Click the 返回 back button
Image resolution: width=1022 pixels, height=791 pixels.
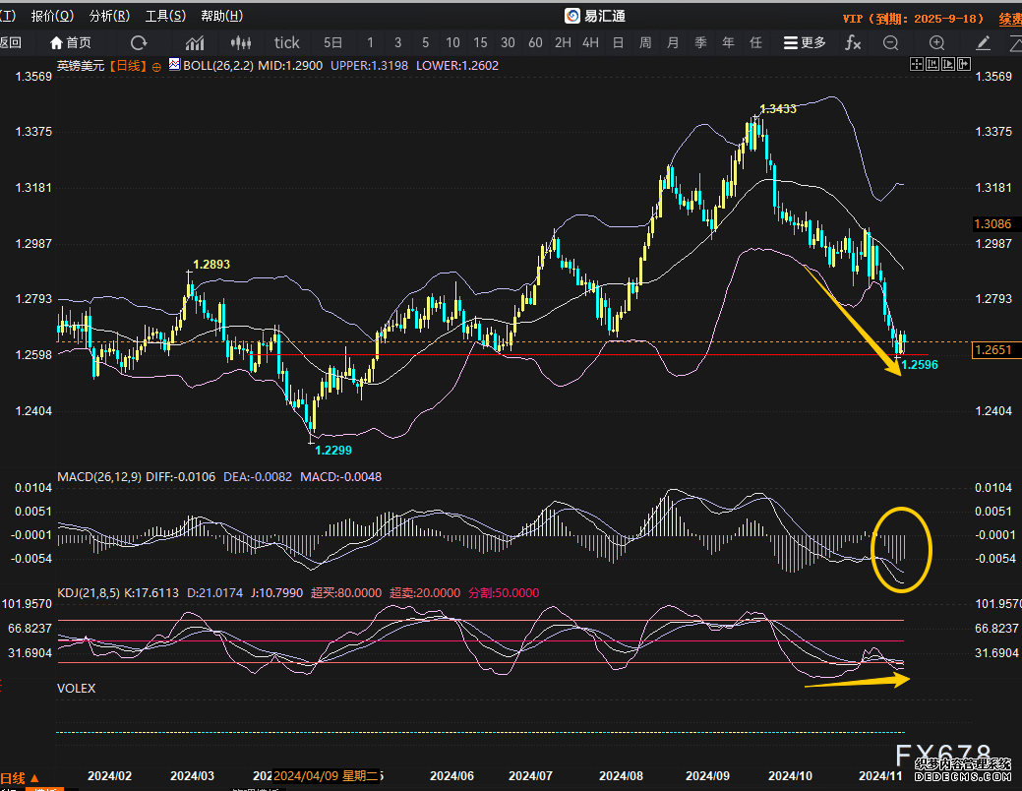pos(11,43)
